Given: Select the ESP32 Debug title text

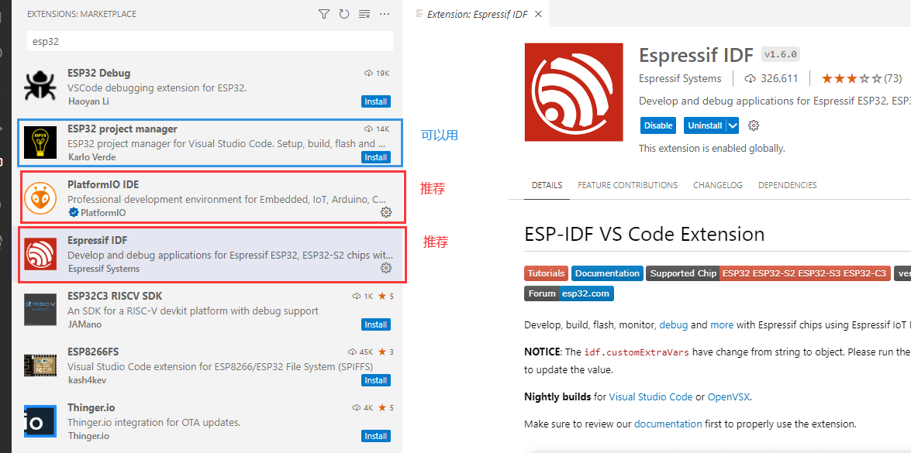Looking at the screenshot, I should tap(98, 73).
